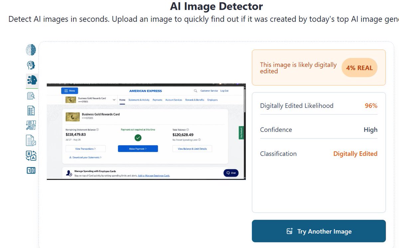Click the 96% Digitally Edited Likelihood value
The height and width of the screenshot is (248, 399).
tap(371, 106)
